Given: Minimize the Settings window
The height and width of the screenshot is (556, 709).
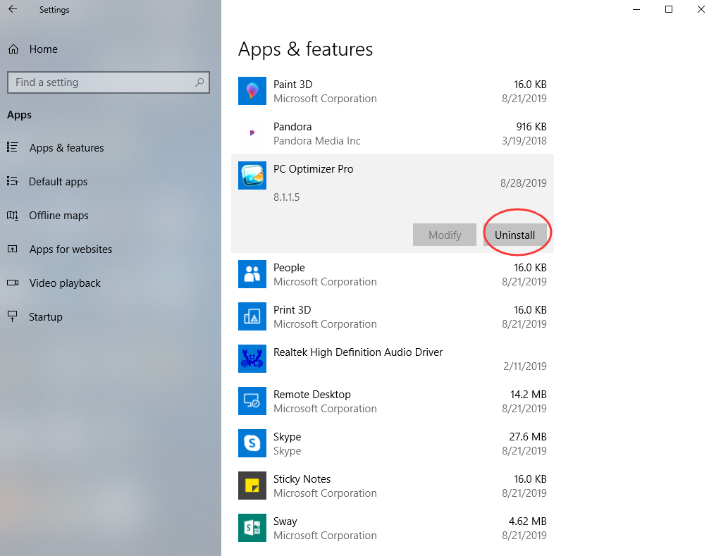Looking at the screenshot, I should [636, 9].
